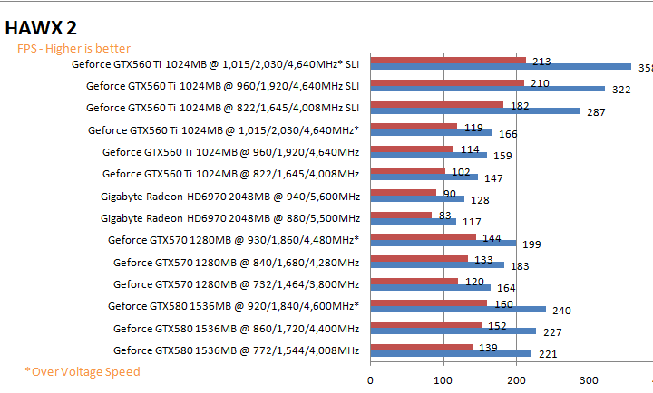Select the data label 102
The height and width of the screenshot is (393, 653).
(461, 172)
